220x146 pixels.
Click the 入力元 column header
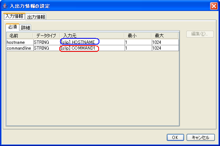coord(92,36)
